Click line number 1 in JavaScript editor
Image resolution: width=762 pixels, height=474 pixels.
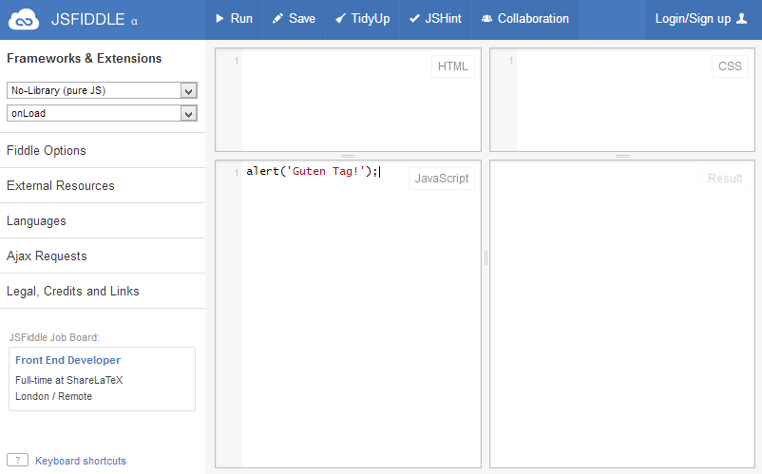(x=237, y=173)
